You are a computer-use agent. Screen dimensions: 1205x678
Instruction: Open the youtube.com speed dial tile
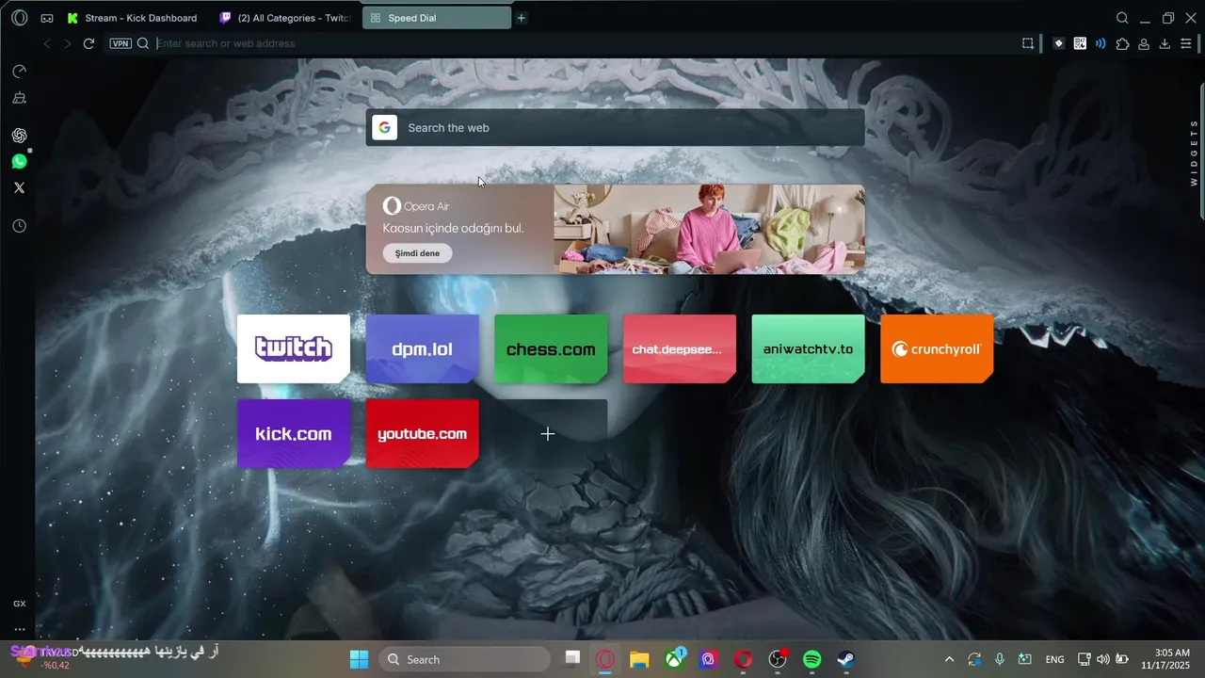pyautogui.click(x=422, y=433)
